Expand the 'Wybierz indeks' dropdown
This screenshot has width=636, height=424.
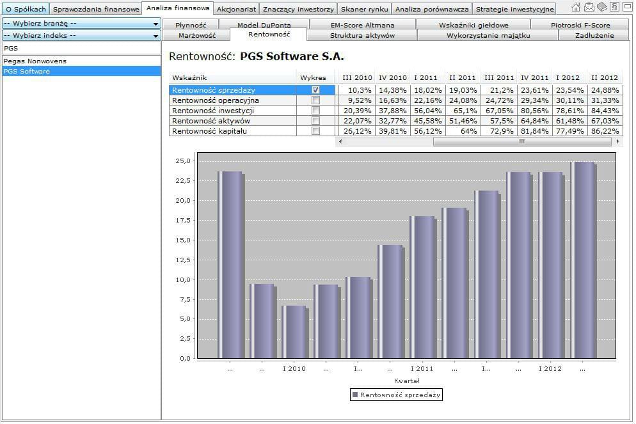pyautogui.click(x=81, y=36)
